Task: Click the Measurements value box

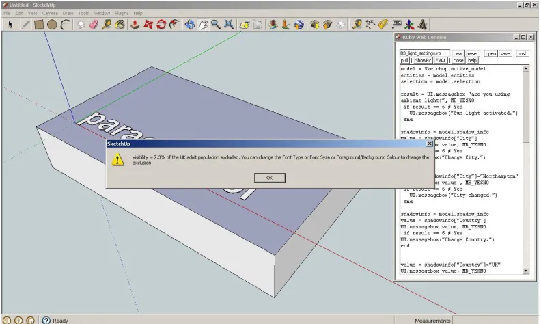Action: [495, 320]
